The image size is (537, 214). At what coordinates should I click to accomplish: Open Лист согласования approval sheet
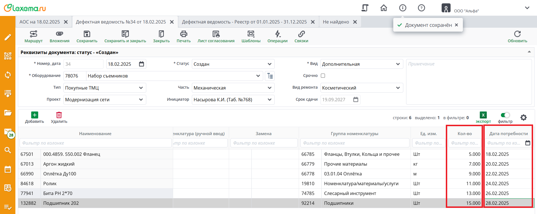tap(216, 34)
